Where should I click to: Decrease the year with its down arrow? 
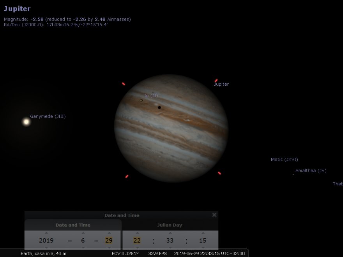tap(46, 247)
